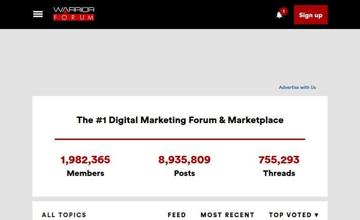This screenshot has width=360, height=220.
Task: Click the Digital Marketing Forum heading
Action: (180, 120)
